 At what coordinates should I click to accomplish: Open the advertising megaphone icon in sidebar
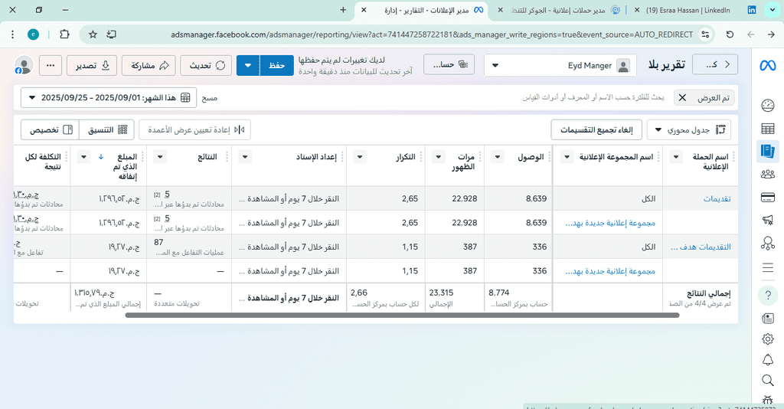tap(768, 221)
